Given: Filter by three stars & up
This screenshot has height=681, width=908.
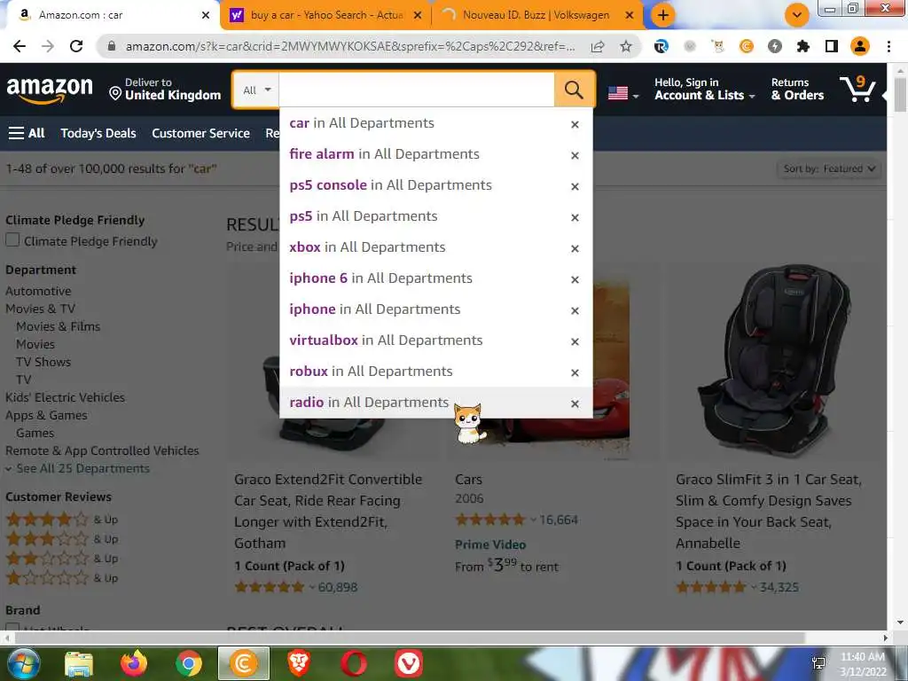Looking at the screenshot, I should [61, 539].
